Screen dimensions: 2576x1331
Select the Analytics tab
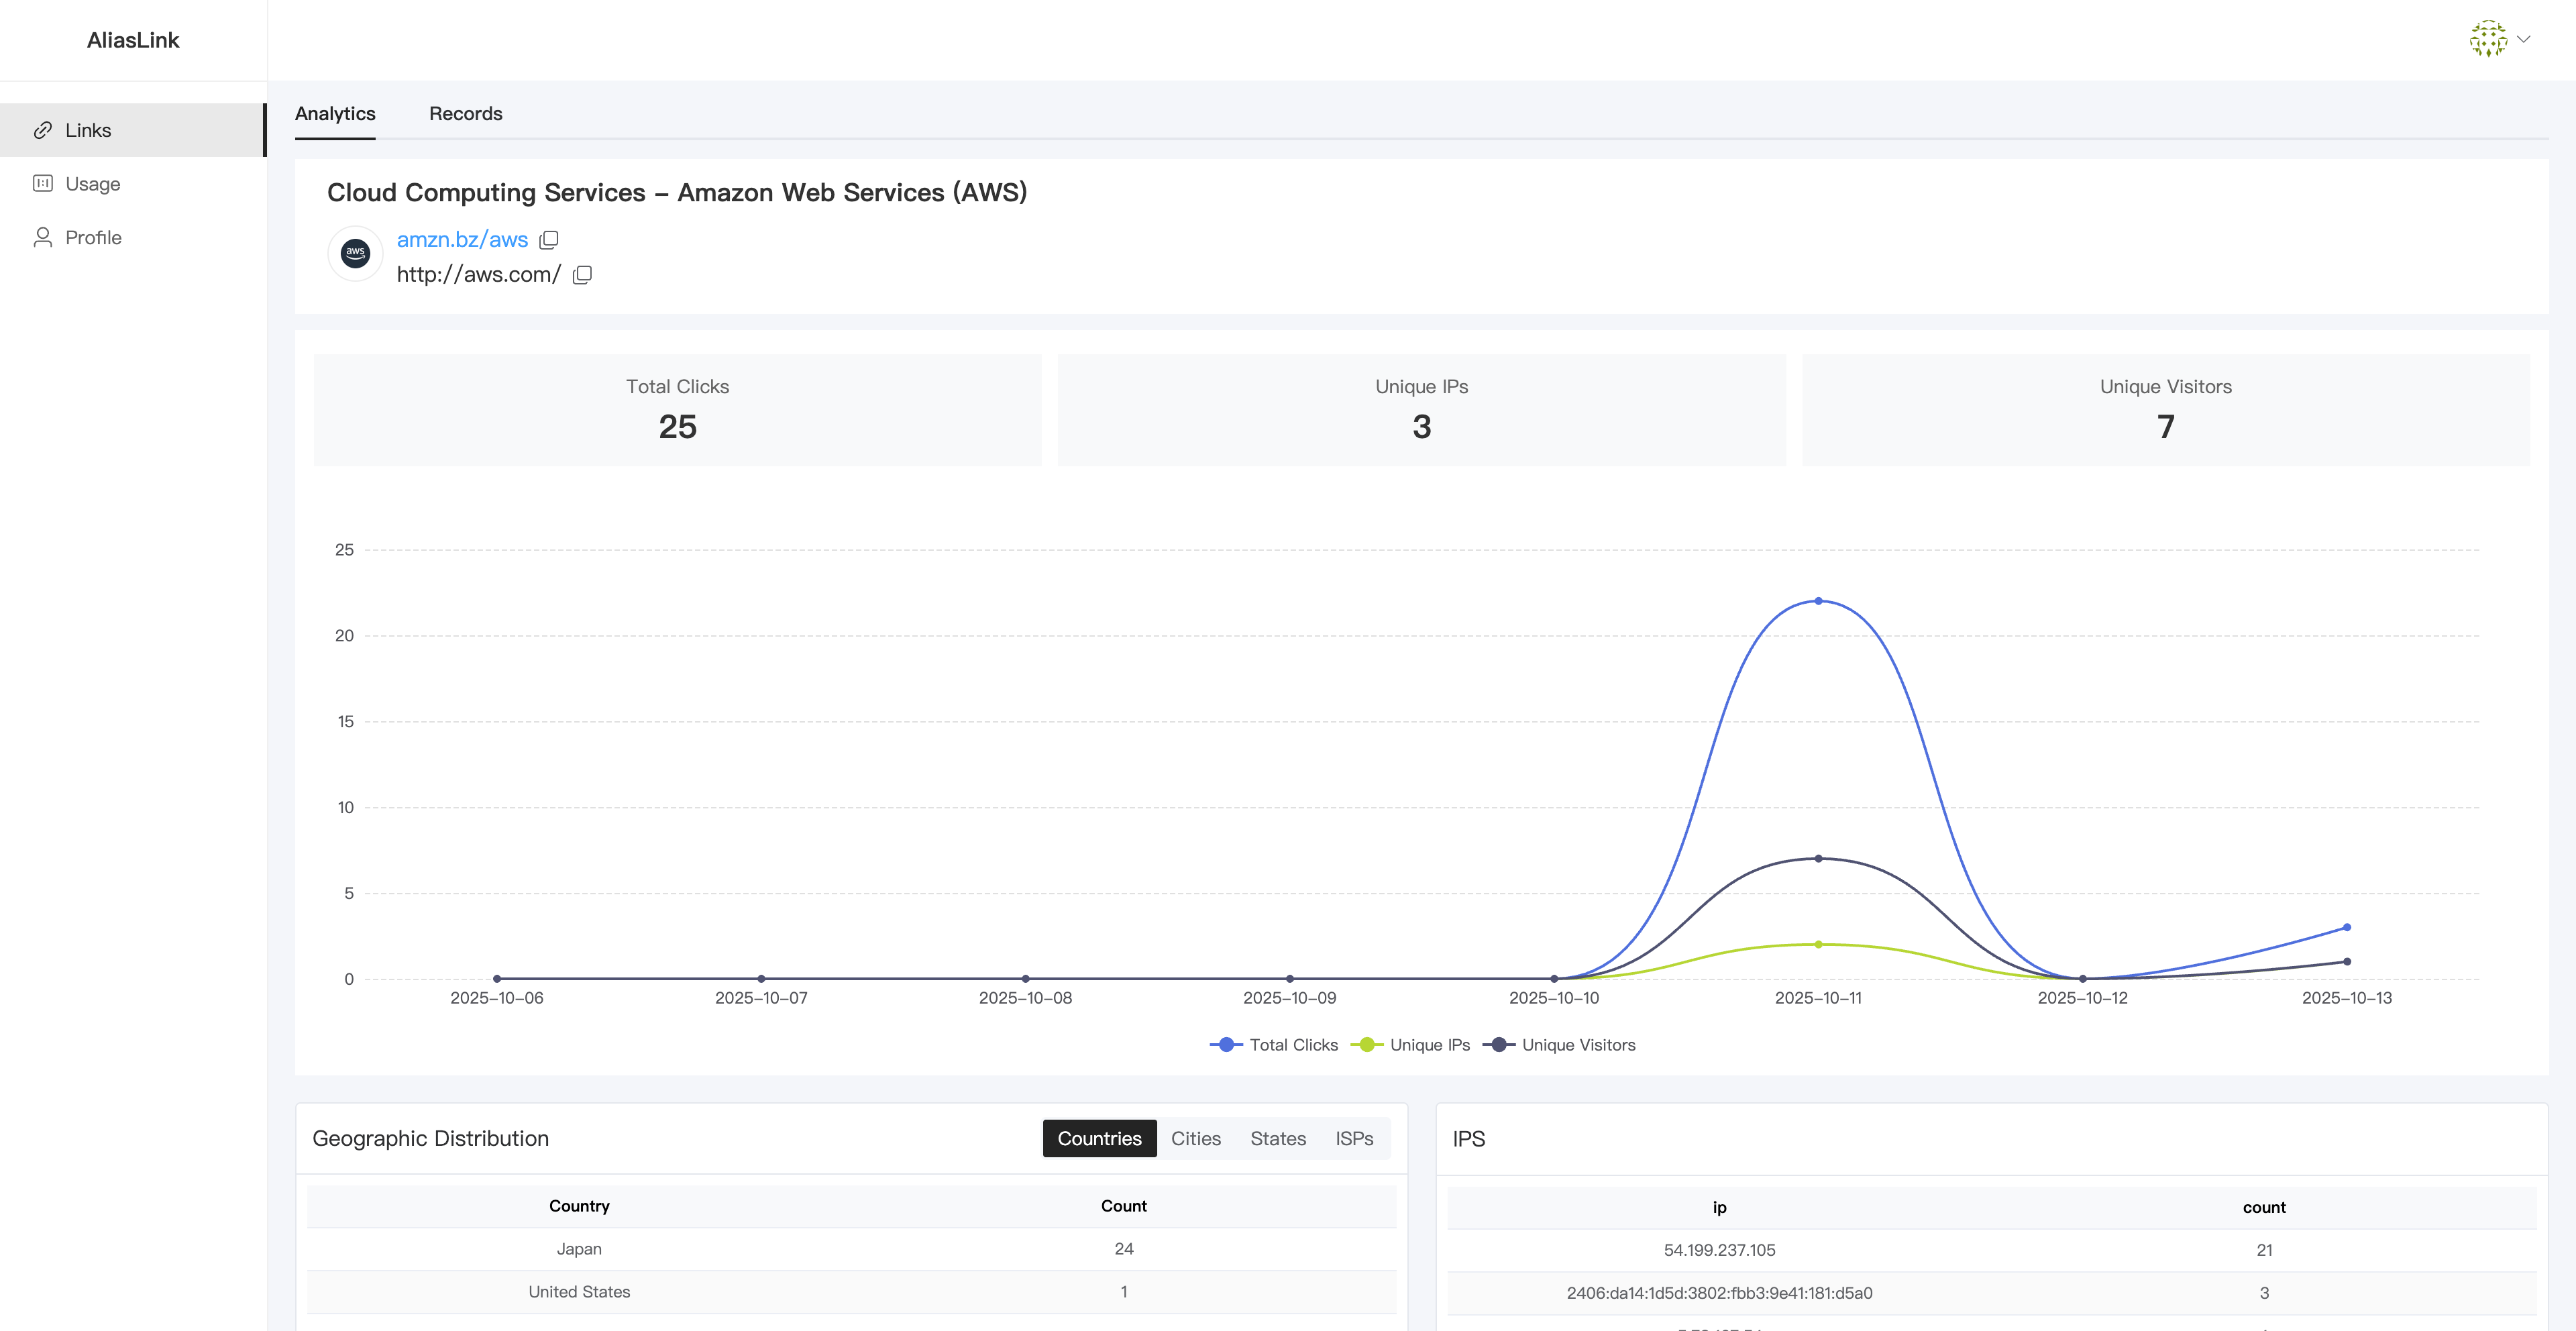[x=335, y=114]
